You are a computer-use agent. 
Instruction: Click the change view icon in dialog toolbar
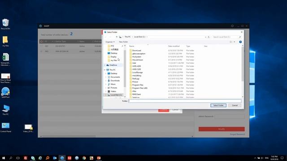click(x=231, y=42)
